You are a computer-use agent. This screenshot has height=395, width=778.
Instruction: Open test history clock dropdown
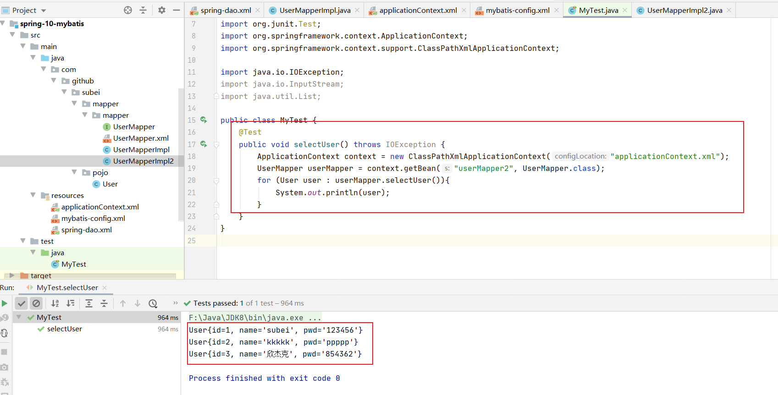click(153, 303)
